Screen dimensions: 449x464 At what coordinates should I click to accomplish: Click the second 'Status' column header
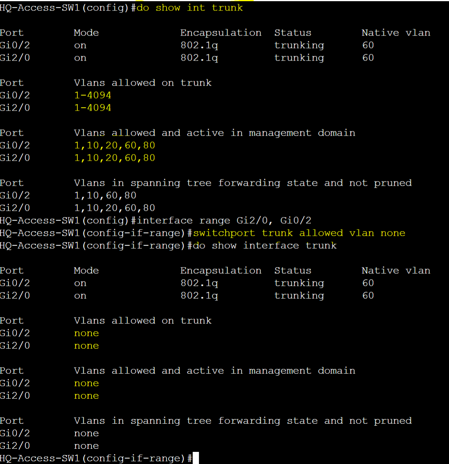293,271
